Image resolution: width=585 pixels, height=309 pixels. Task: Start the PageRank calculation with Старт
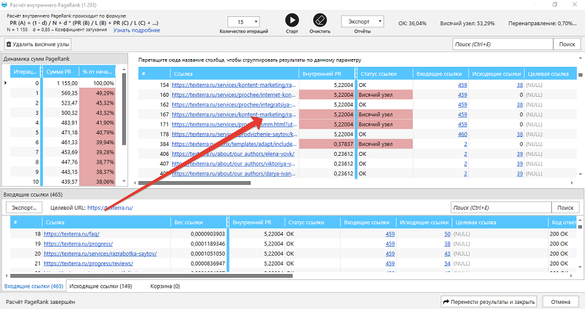pyautogui.click(x=292, y=19)
